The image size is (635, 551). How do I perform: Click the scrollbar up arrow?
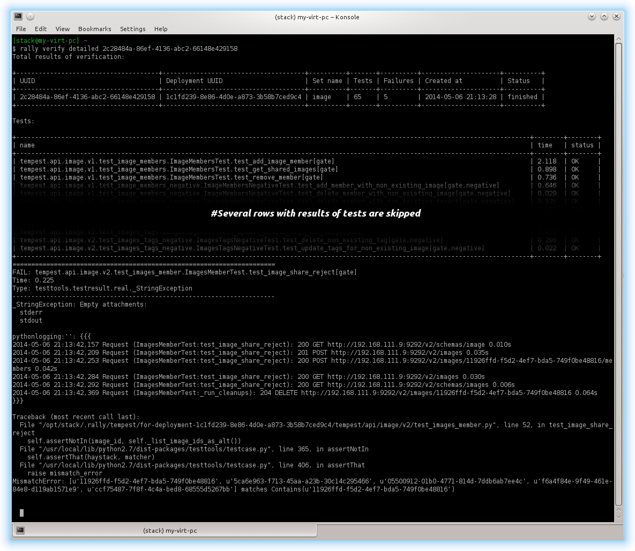click(x=618, y=39)
